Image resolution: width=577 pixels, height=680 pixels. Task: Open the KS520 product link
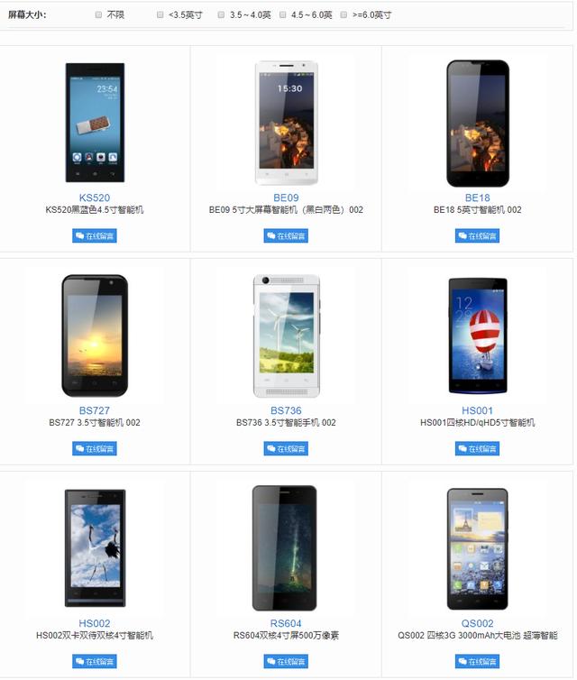point(95,198)
